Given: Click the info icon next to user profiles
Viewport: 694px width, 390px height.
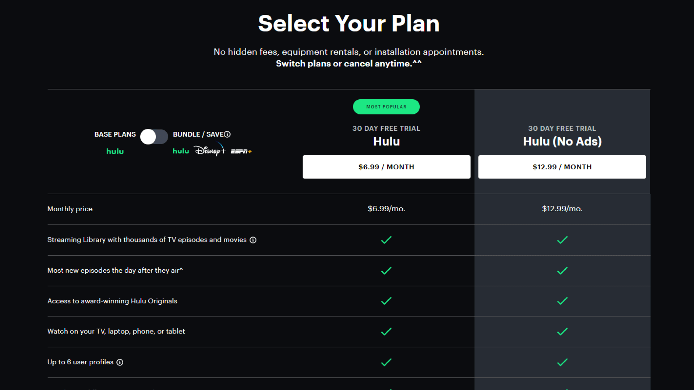Looking at the screenshot, I should coord(120,363).
